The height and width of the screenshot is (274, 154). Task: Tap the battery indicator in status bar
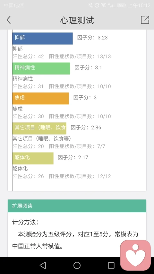coord(122,5)
